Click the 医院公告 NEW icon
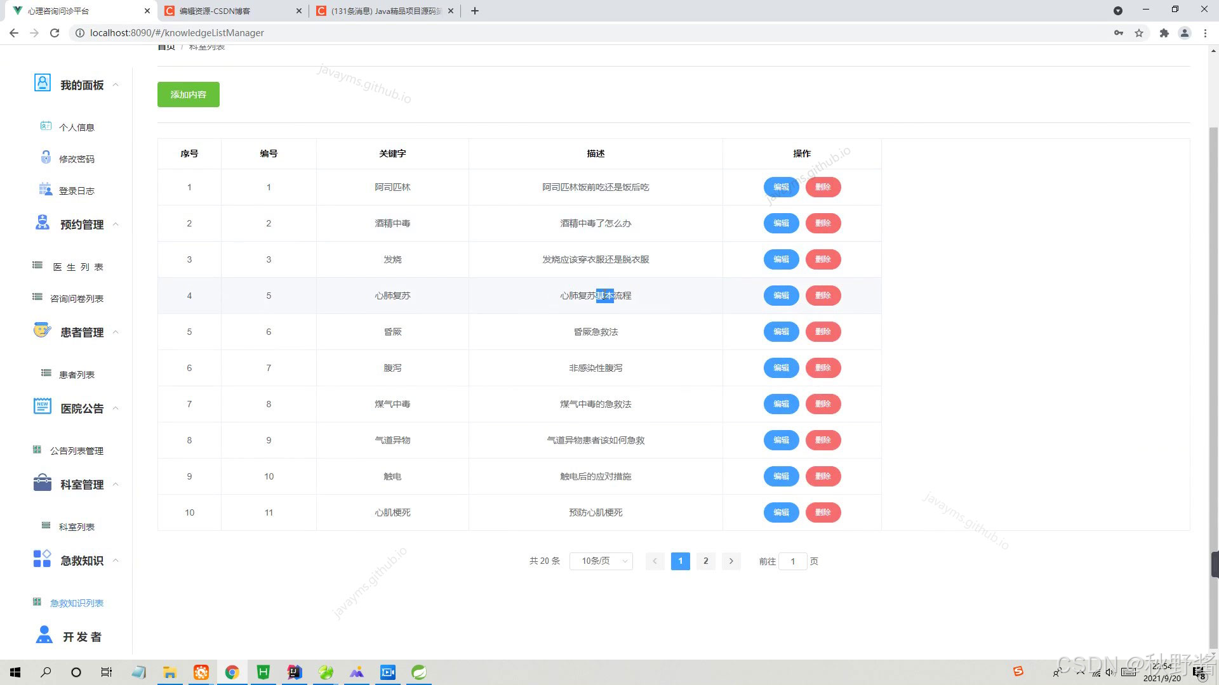The image size is (1219, 685). pos(43,407)
